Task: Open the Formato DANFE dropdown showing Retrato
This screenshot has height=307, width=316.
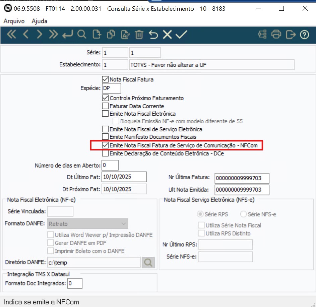Action: [x=88, y=224]
